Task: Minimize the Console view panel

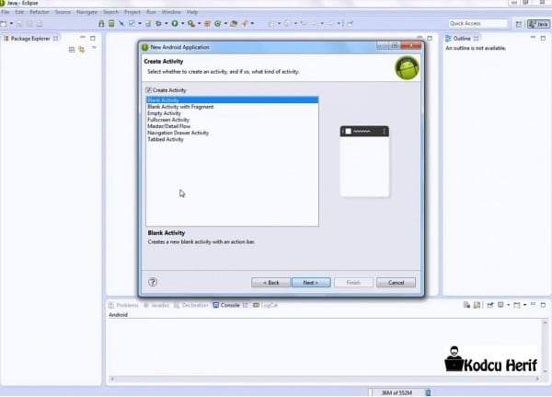Action: [533, 304]
